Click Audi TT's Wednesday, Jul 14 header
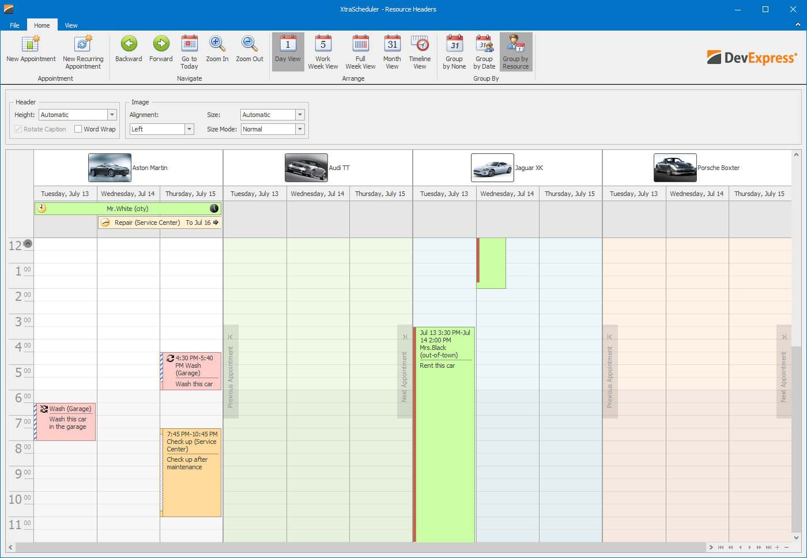Image resolution: width=807 pixels, height=558 pixels. (x=318, y=194)
